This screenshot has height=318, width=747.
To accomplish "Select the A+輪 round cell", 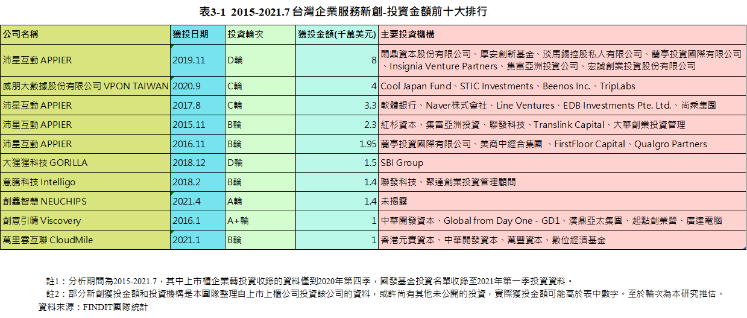I will click(x=260, y=221).
